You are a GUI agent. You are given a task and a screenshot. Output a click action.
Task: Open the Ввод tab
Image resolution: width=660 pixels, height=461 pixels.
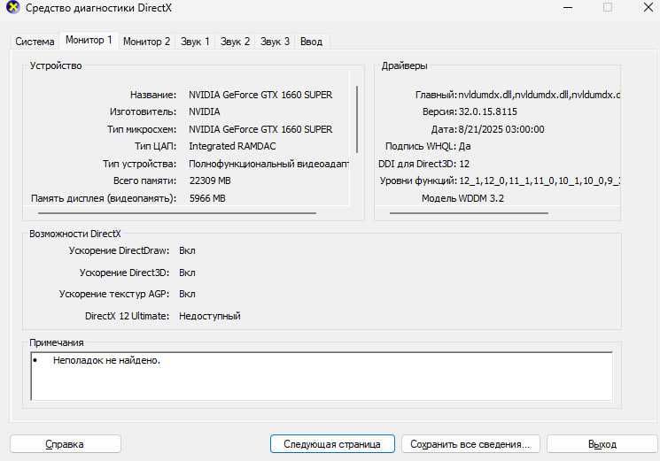click(x=311, y=42)
